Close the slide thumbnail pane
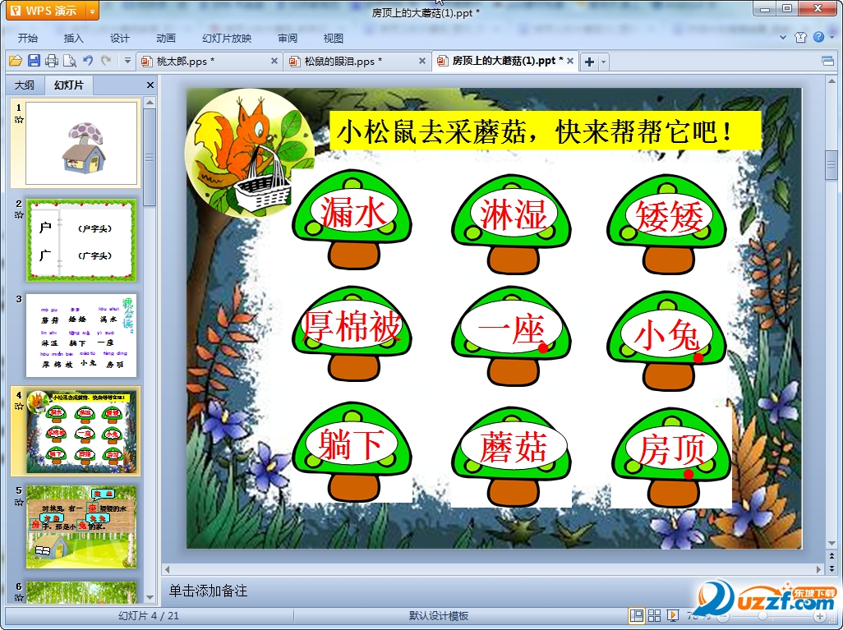This screenshot has width=843, height=630. tap(150, 85)
